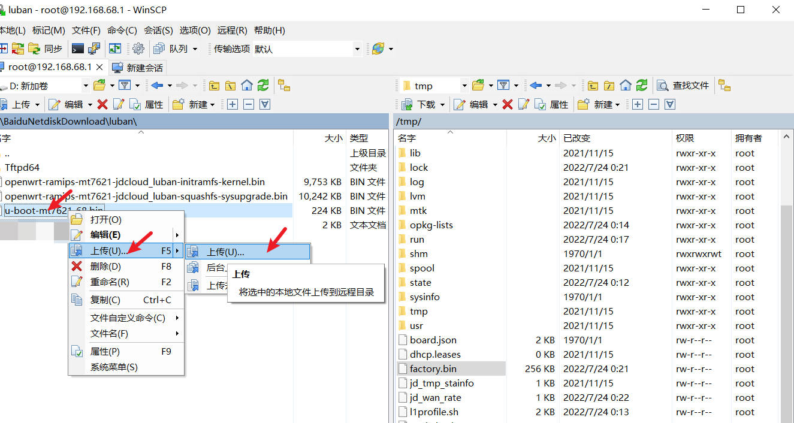This screenshot has width=794, height=423.
Task: Open remote parent directory icon
Action: click(x=593, y=86)
